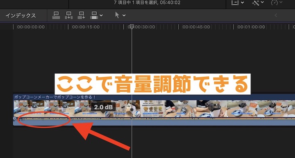
Task: Click the timeline history back arrow
Action: tap(276, 16)
